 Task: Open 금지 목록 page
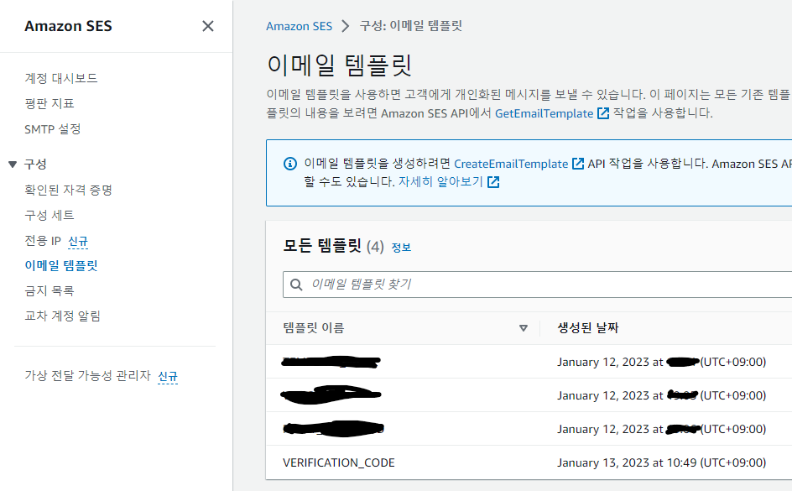(49, 290)
